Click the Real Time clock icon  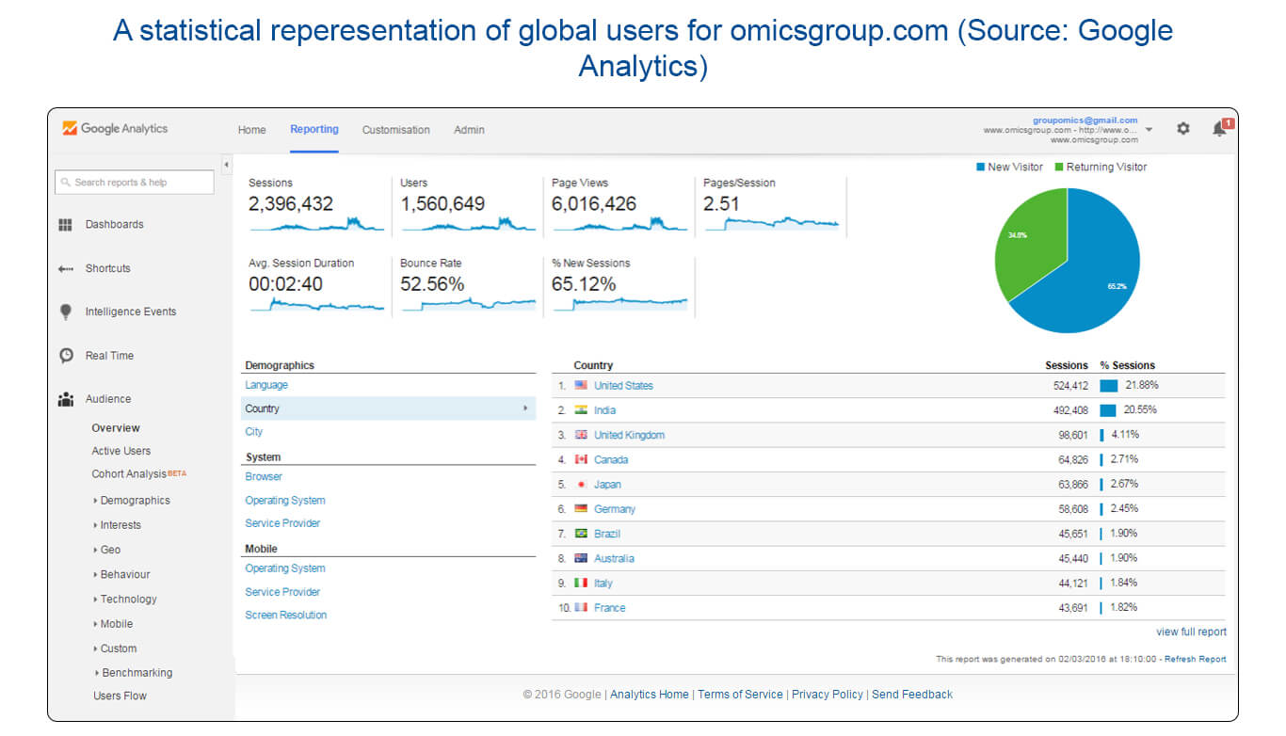pyautogui.click(x=66, y=356)
